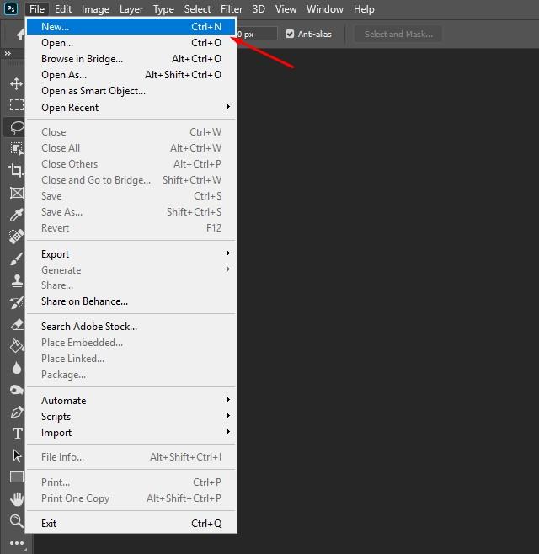Choose Open as Smart Object...
This screenshot has width=539, height=554.
coord(131,91)
